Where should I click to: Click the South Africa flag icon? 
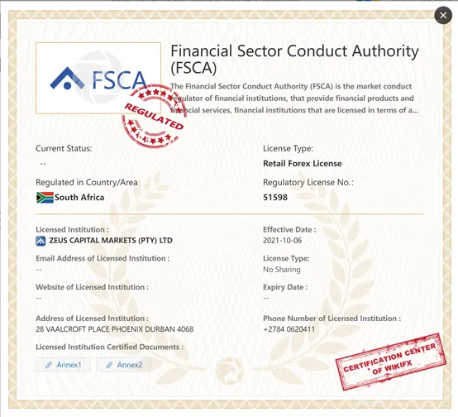point(45,198)
